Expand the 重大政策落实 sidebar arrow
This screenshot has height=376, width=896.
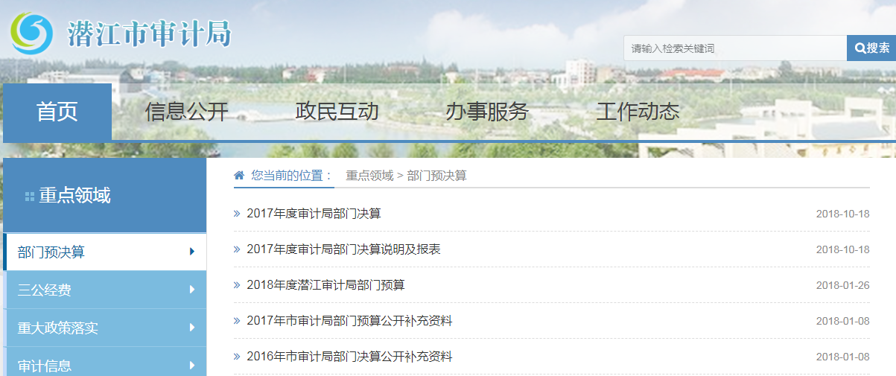click(x=192, y=328)
